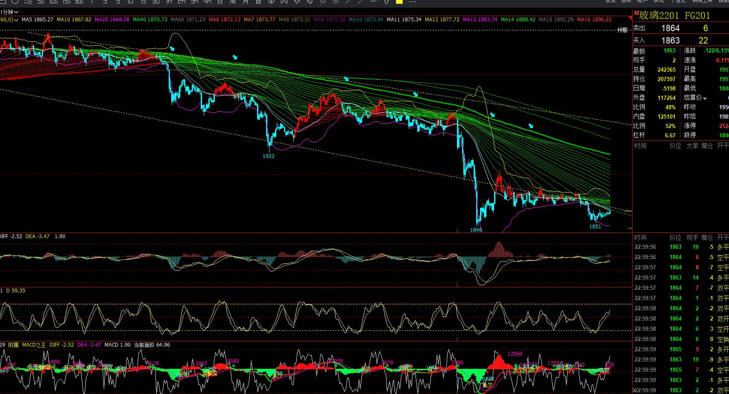Pick the yellow color swatch in toolbar

point(399,2)
